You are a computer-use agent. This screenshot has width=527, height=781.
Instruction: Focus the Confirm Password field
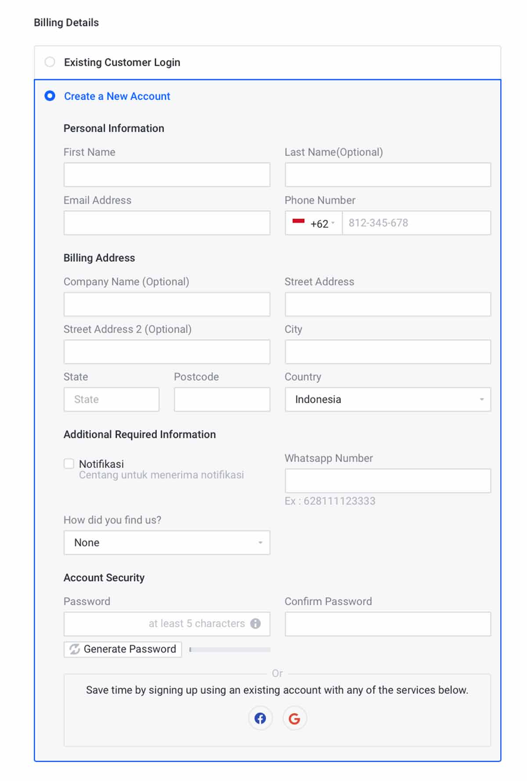tap(387, 624)
